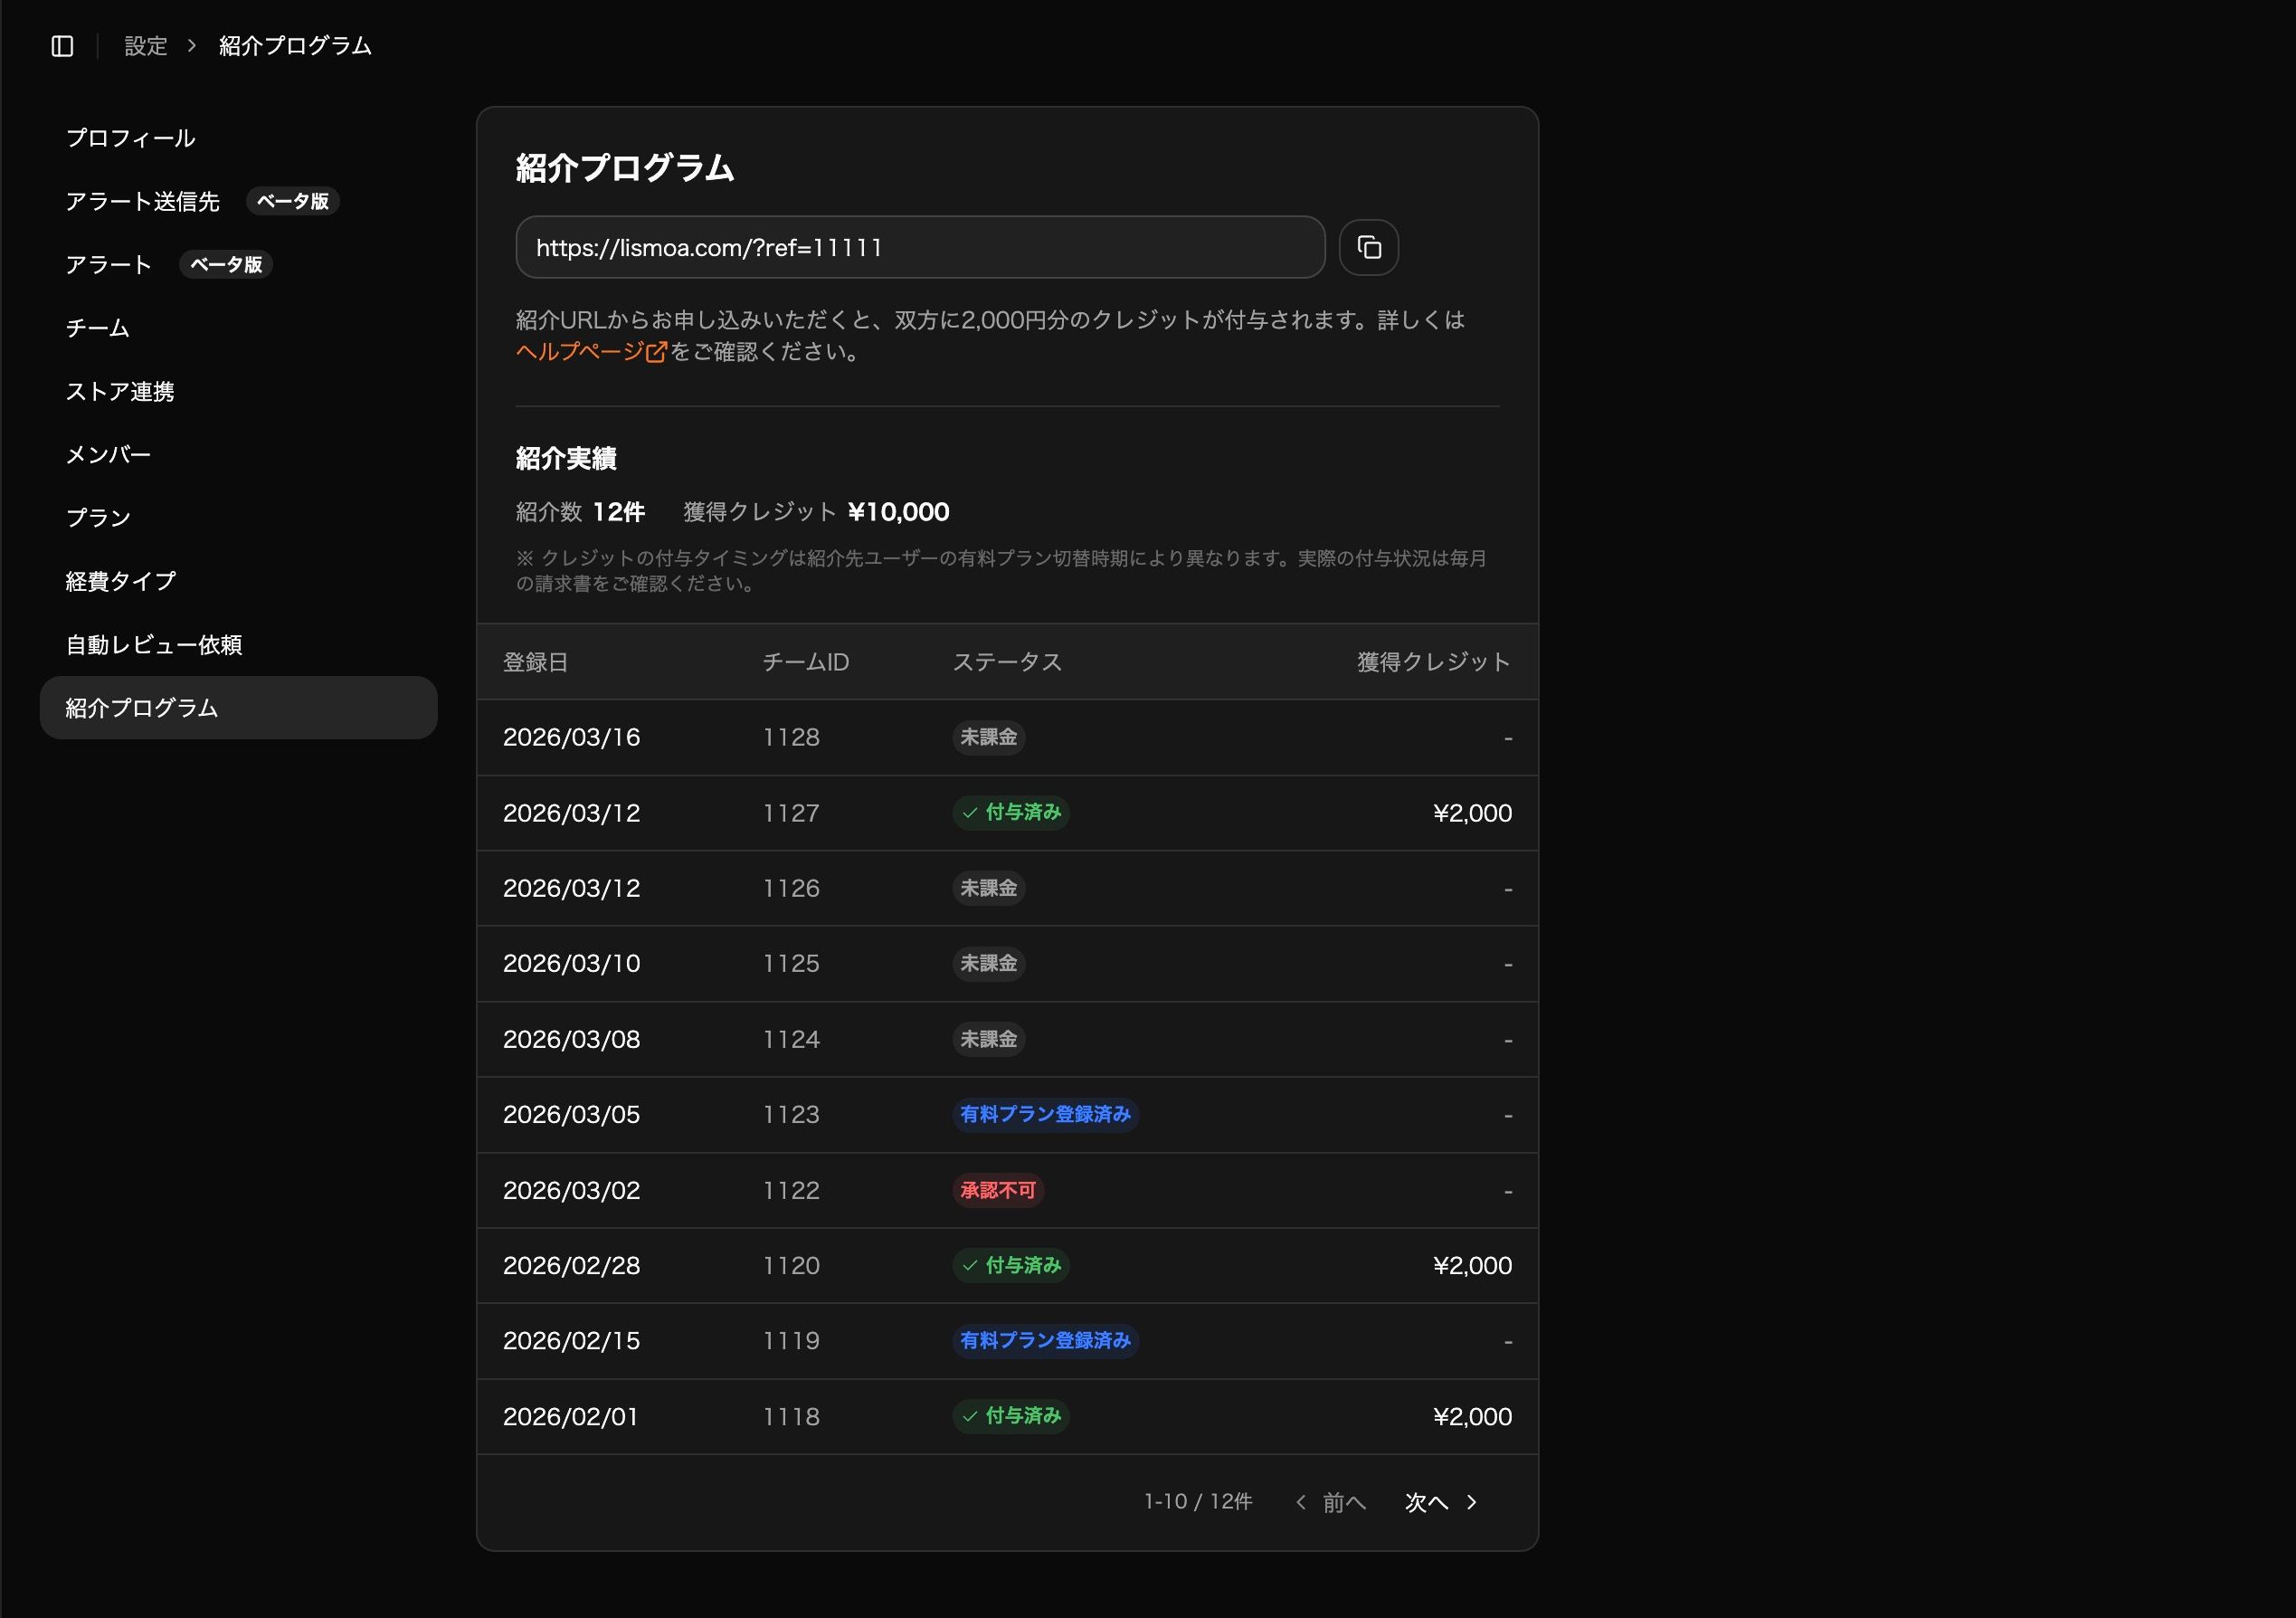
Task: Click team ID 1127
Action: tap(791, 813)
